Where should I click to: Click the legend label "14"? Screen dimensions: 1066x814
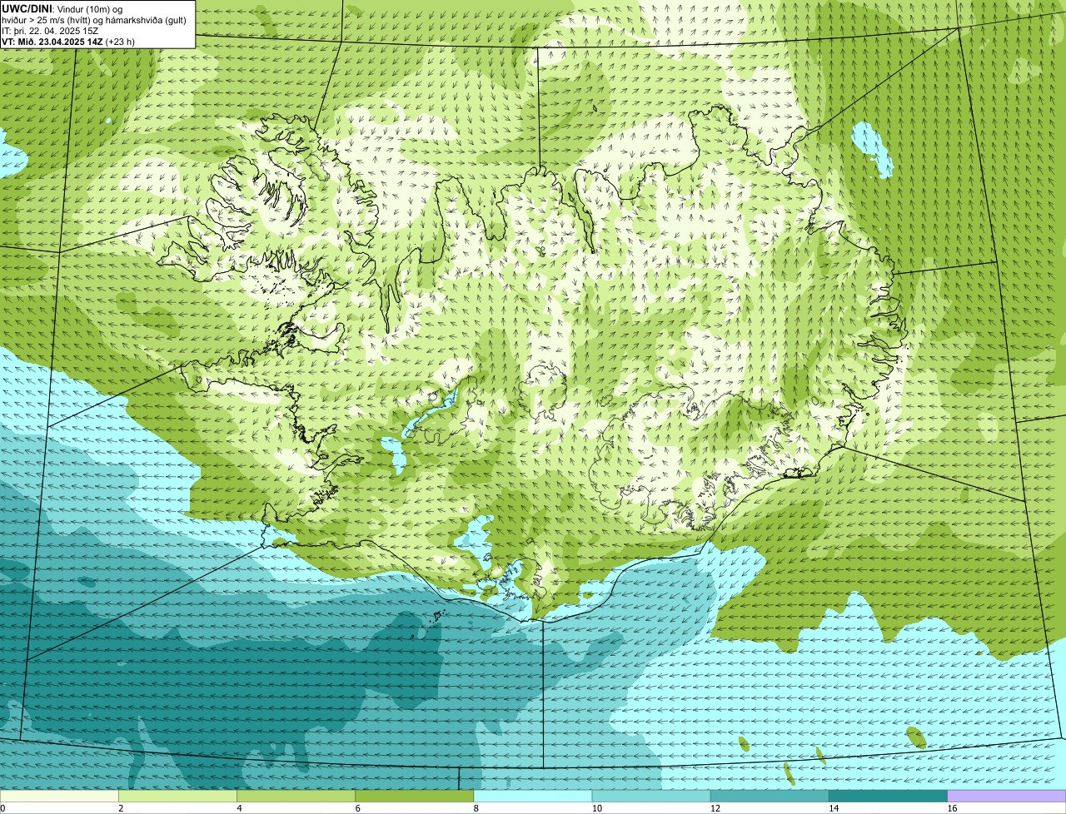(834, 808)
